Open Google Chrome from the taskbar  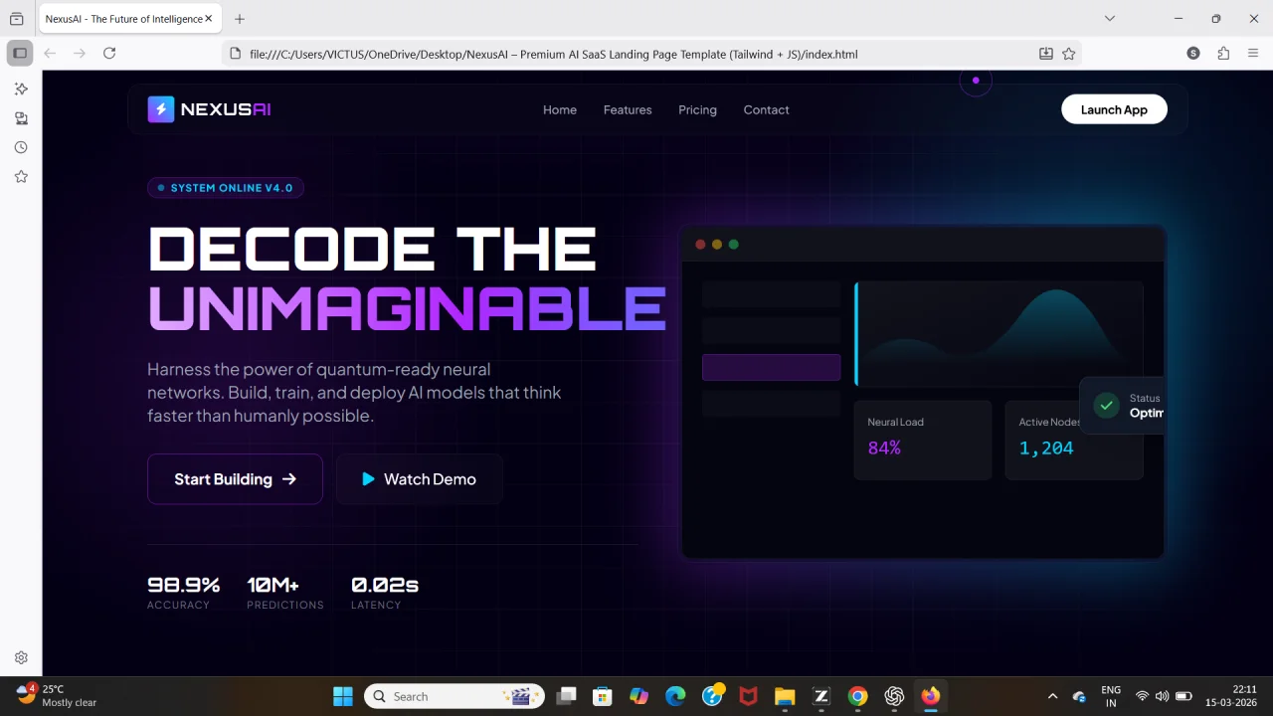[x=857, y=696]
